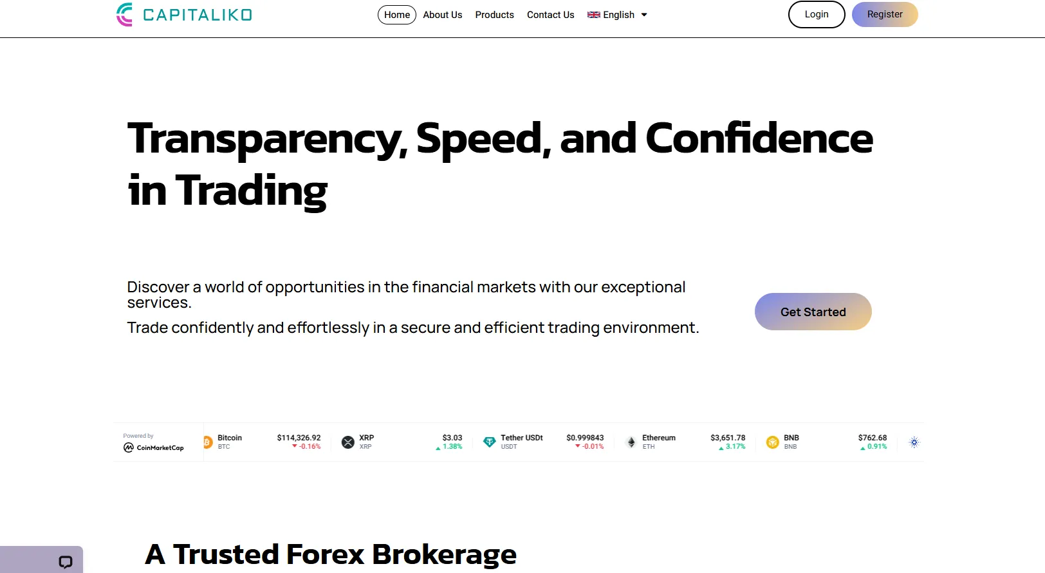Open the About Us page

[x=443, y=15]
